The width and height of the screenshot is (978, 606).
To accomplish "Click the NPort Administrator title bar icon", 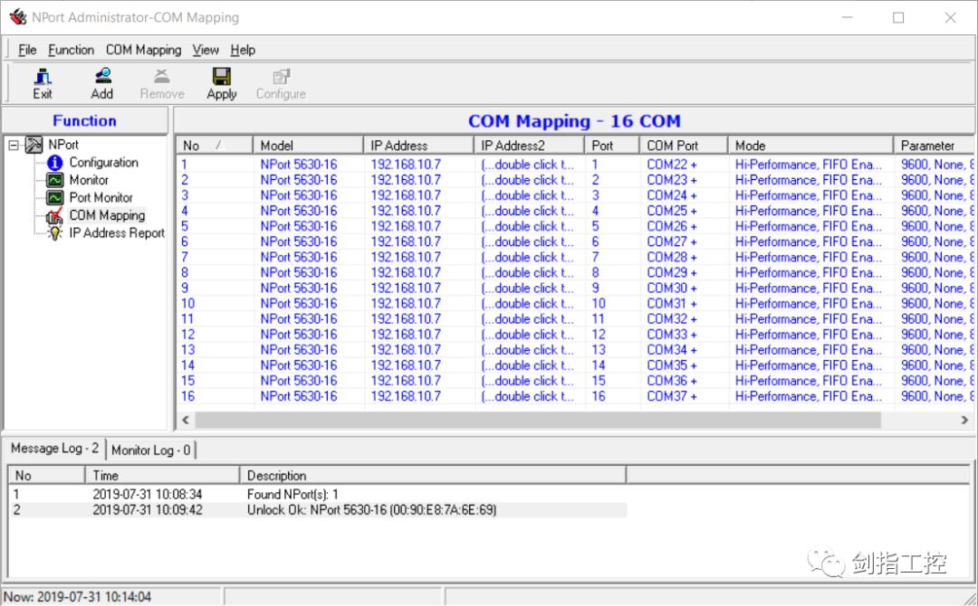I will click(18, 17).
